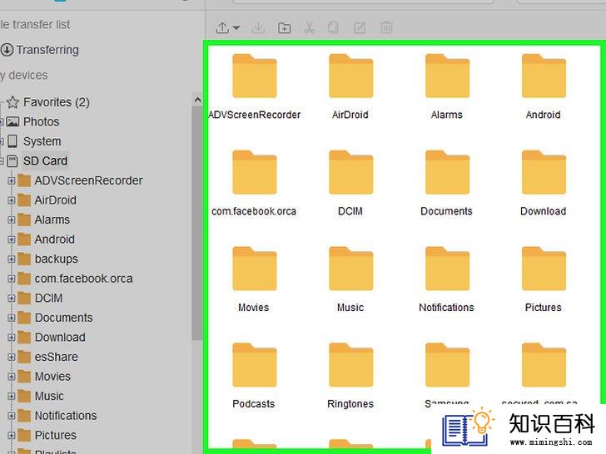Expand ADVScreenRecorder in sidebar tree

(x=11, y=180)
